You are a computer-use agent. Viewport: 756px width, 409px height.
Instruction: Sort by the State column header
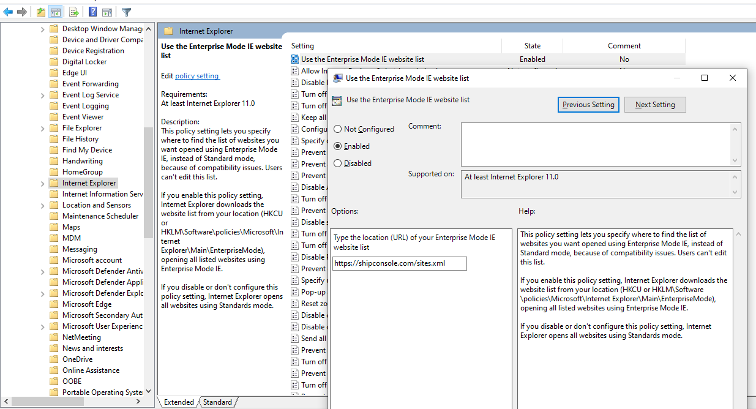click(533, 46)
